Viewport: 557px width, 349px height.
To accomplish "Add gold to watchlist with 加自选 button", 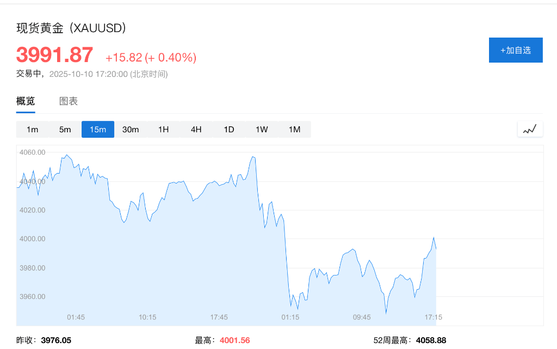I will point(515,50).
